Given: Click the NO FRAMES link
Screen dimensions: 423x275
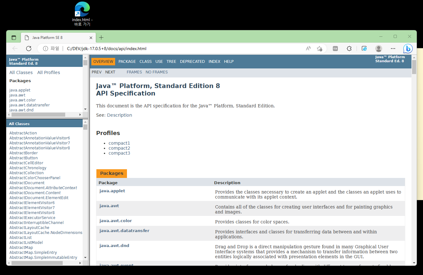Looking at the screenshot, I should [157, 72].
